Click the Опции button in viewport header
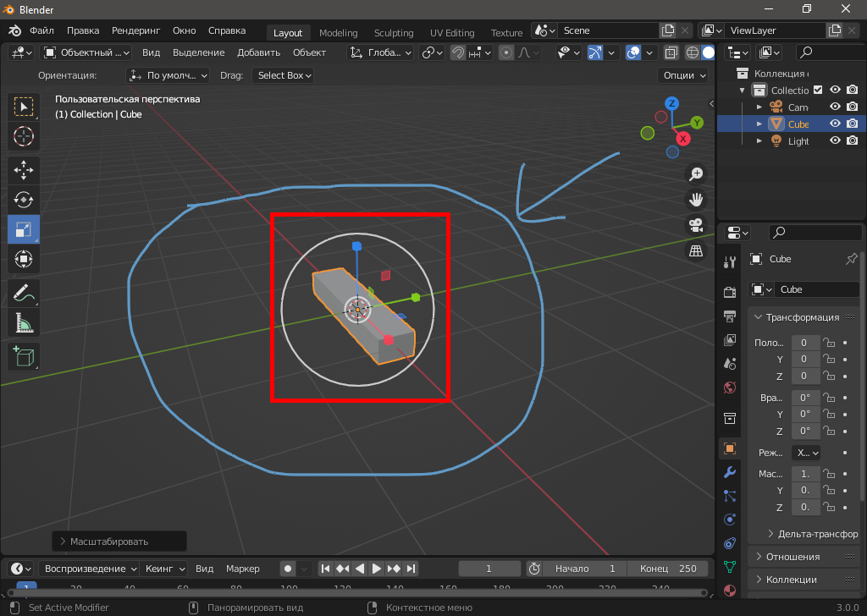The width and height of the screenshot is (867, 616). tap(684, 75)
